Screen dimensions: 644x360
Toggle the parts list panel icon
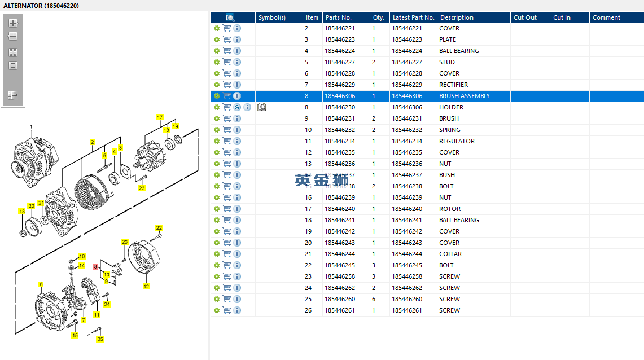[x=13, y=95]
